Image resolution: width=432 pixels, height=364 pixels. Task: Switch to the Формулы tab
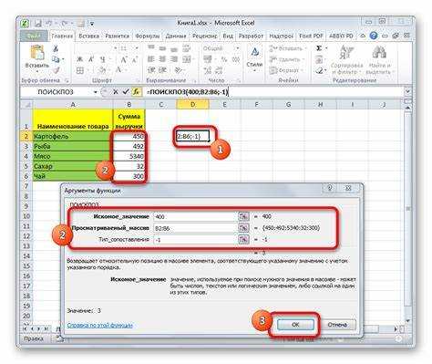148,36
